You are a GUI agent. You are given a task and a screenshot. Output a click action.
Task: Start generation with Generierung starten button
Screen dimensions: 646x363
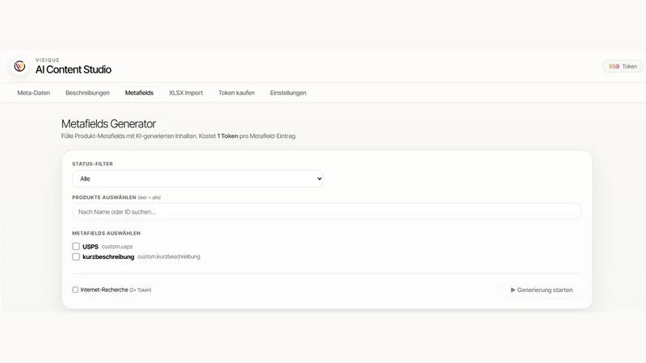coord(541,290)
